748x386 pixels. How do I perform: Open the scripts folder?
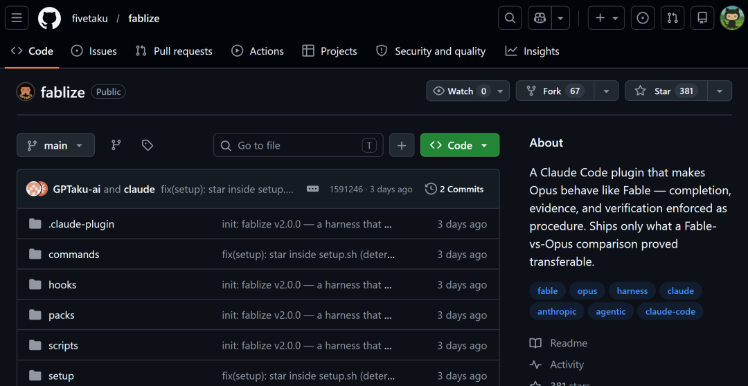pyautogui.click(x=63, y=345)
